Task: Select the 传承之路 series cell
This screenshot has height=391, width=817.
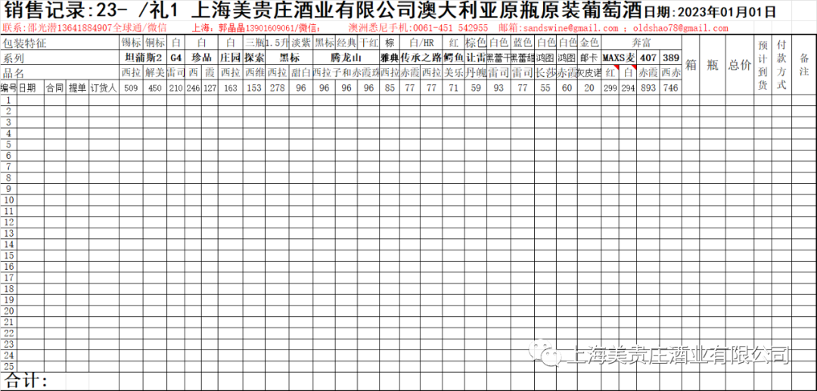Action: point(421,57)
